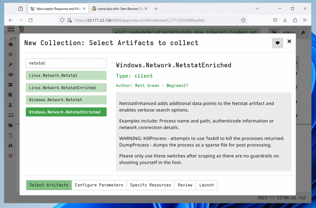Click the Windows.Network.NetstatEnriched heading
Image resolution: width=316 pixels, height=208 pixels.
pos(173,65)
